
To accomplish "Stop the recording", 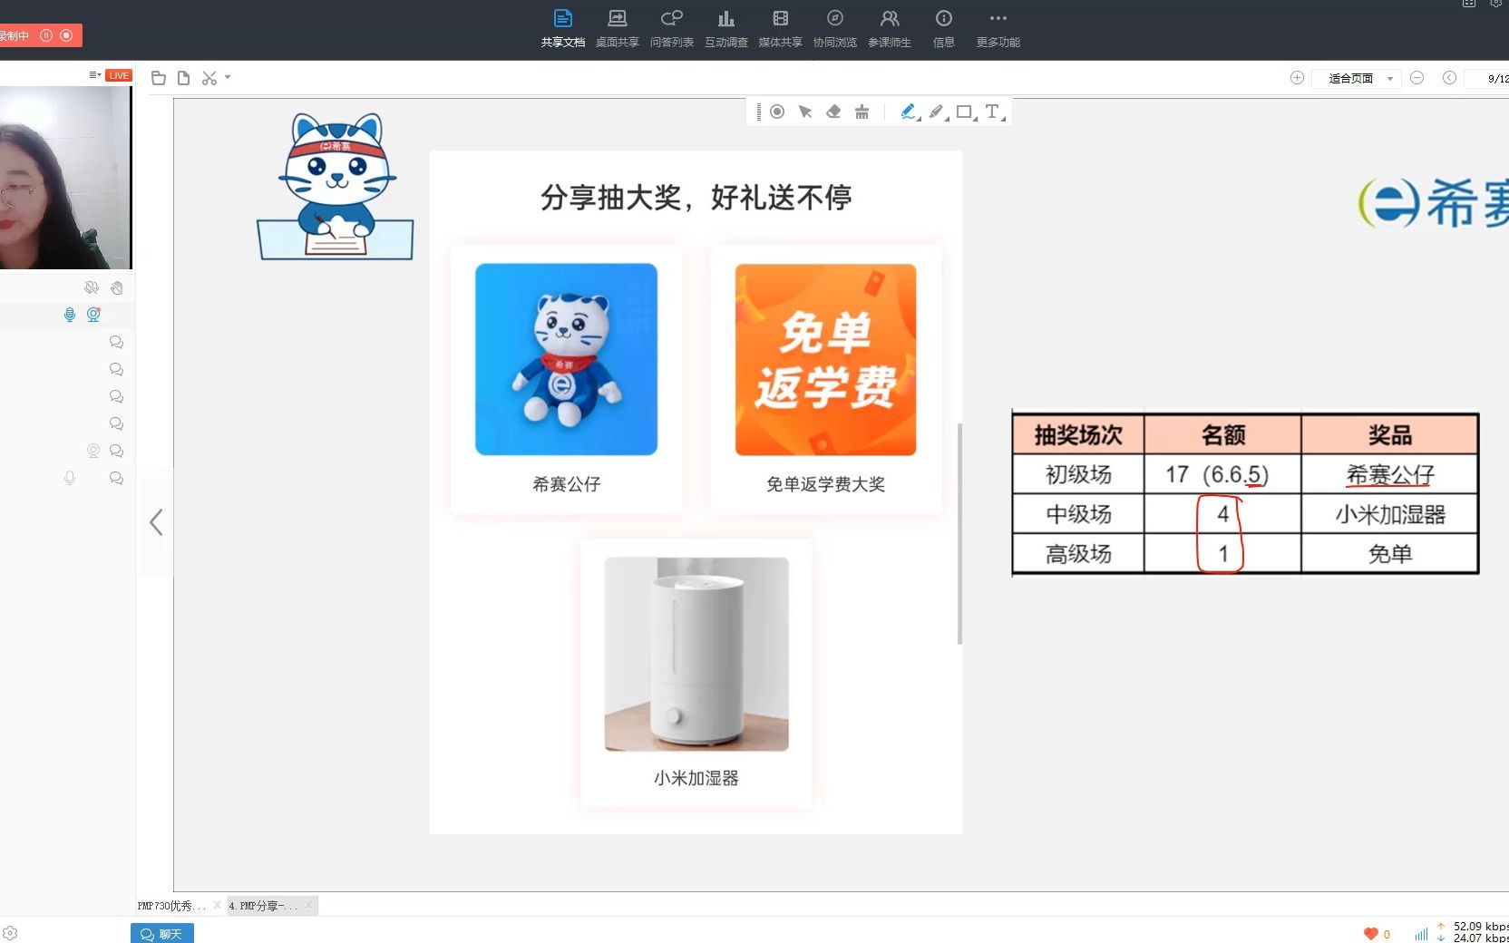I will pos(66,35).
